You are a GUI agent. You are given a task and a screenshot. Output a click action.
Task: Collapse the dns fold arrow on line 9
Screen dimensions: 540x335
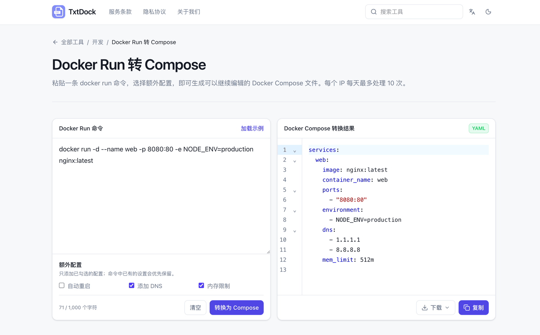[294, 231]
